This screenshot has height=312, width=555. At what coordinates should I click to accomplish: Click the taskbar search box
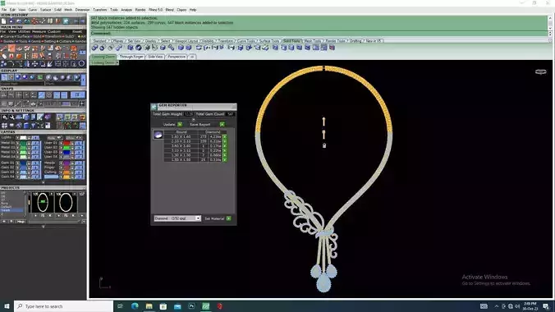[x=64, y=306]
